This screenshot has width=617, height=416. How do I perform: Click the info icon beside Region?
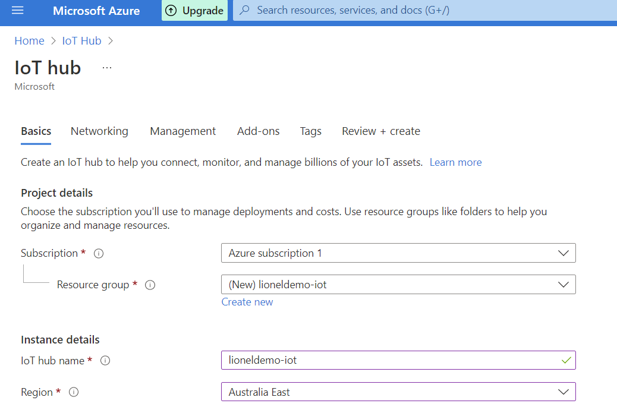click(73, 392)
